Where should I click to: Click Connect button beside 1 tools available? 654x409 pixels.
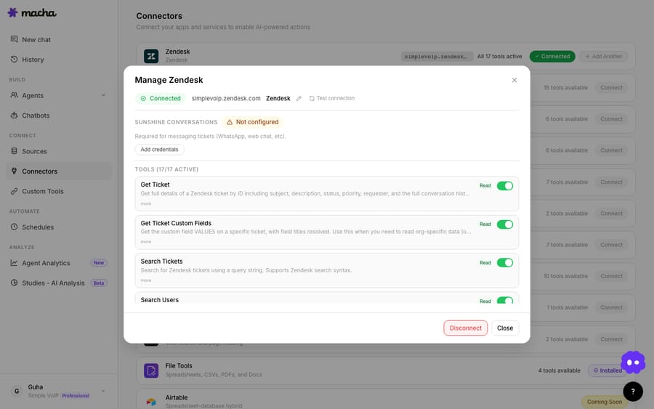(611, 307)
